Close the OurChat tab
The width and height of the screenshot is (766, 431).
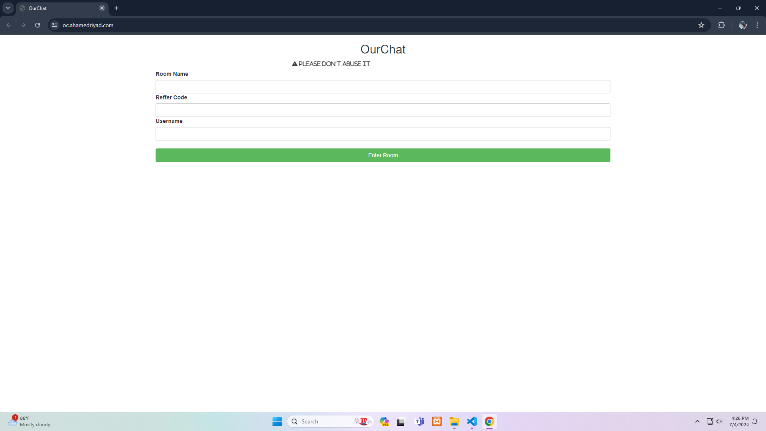coord(102,8)
